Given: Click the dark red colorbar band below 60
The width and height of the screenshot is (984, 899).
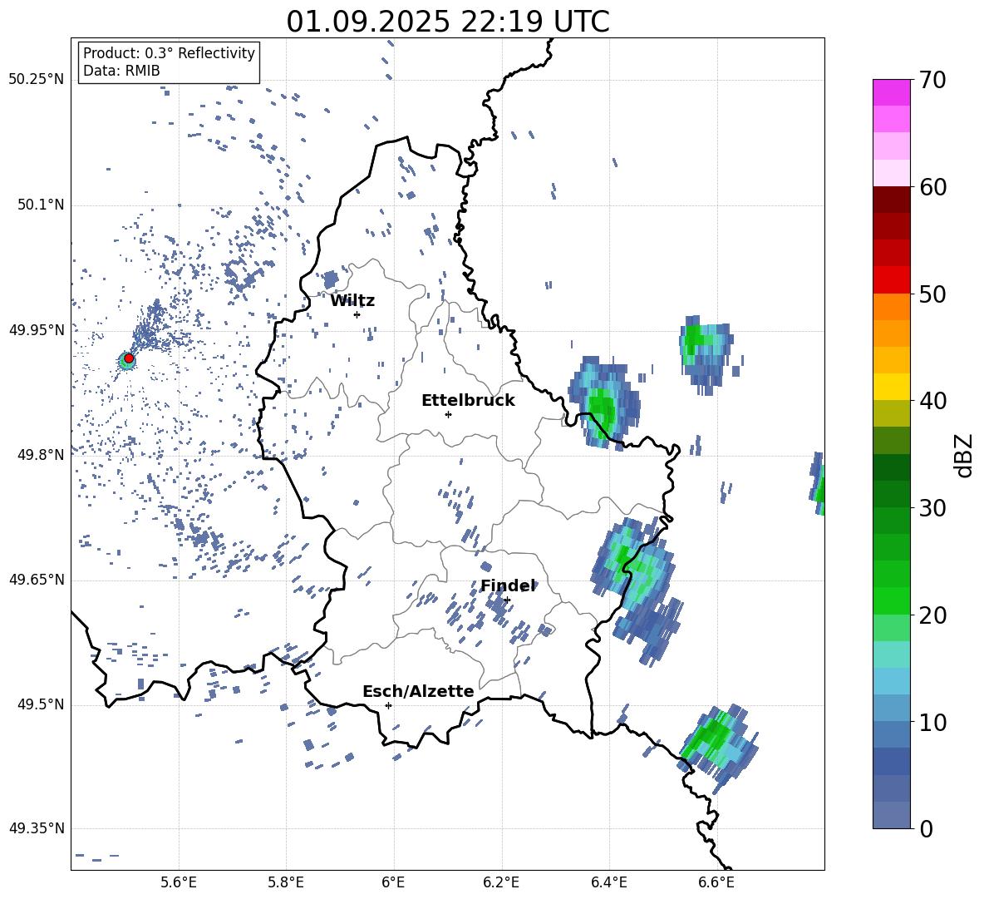Looking at the screenshot, I should pos(891,200).
